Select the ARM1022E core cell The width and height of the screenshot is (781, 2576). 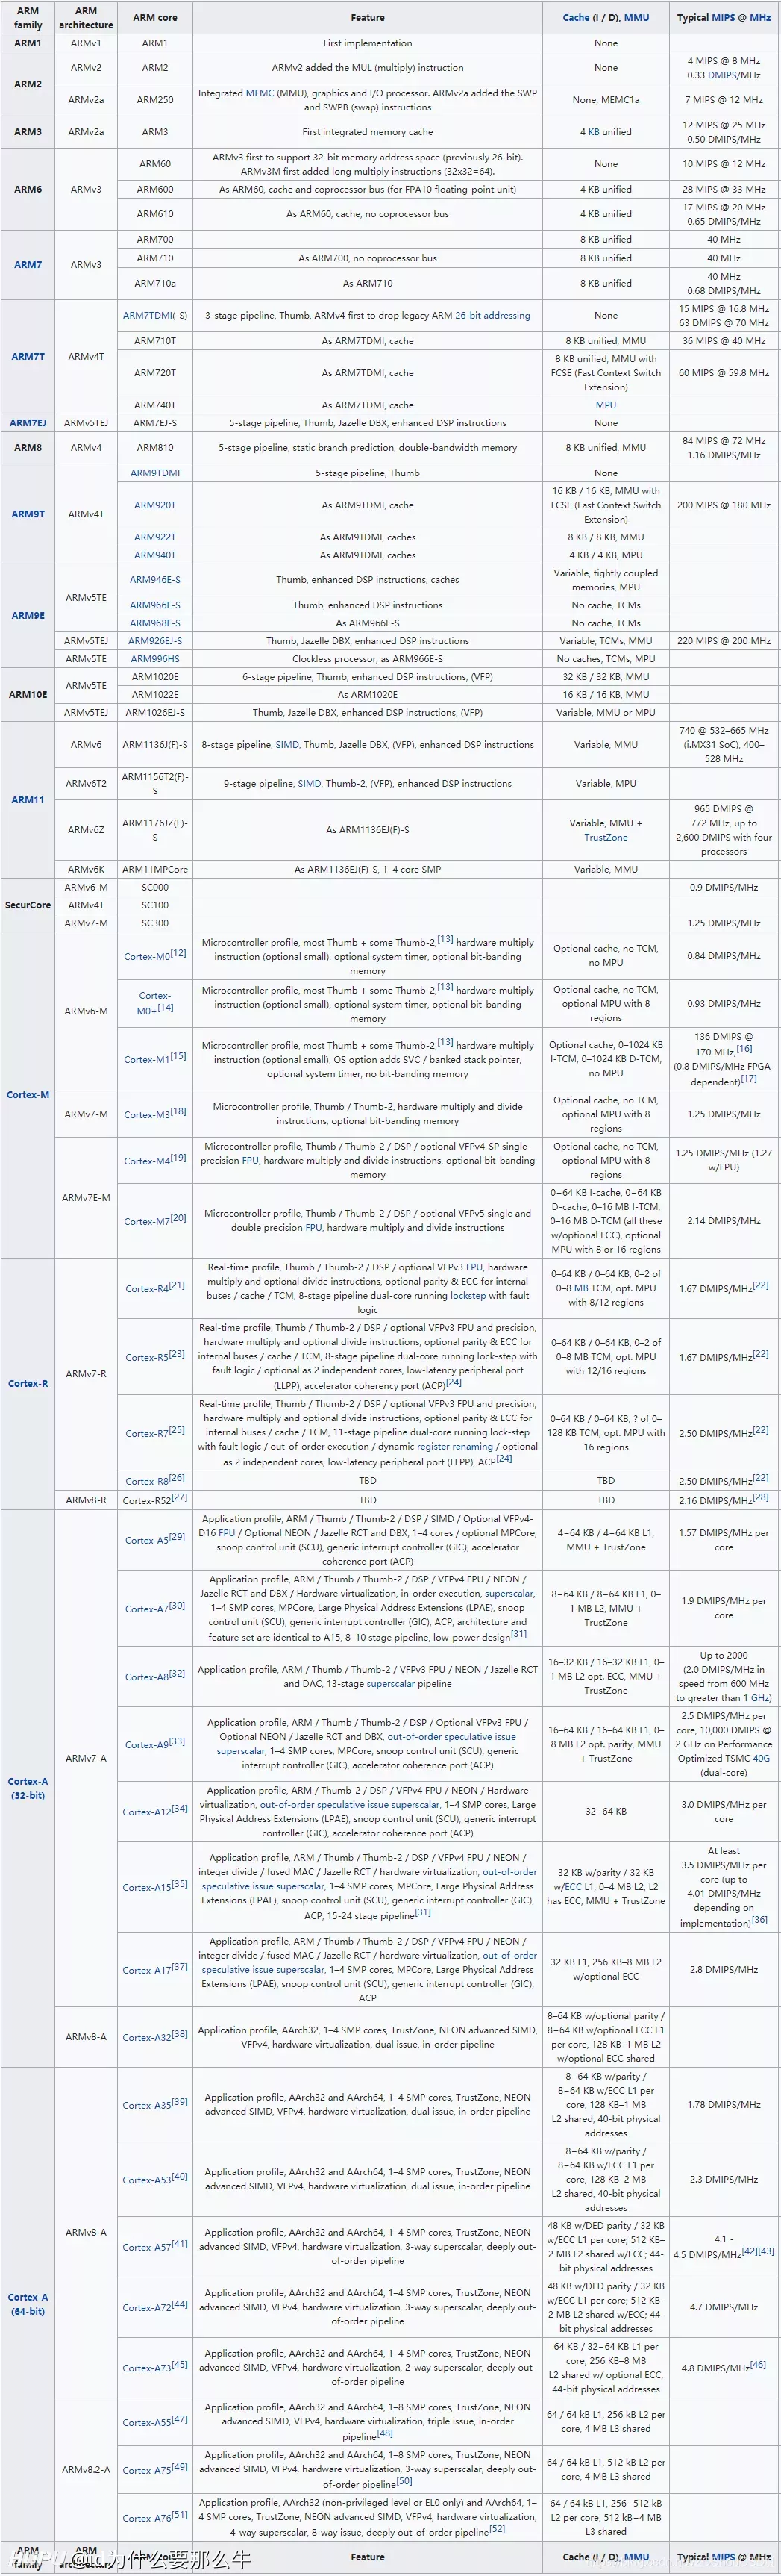pos(155,695)
